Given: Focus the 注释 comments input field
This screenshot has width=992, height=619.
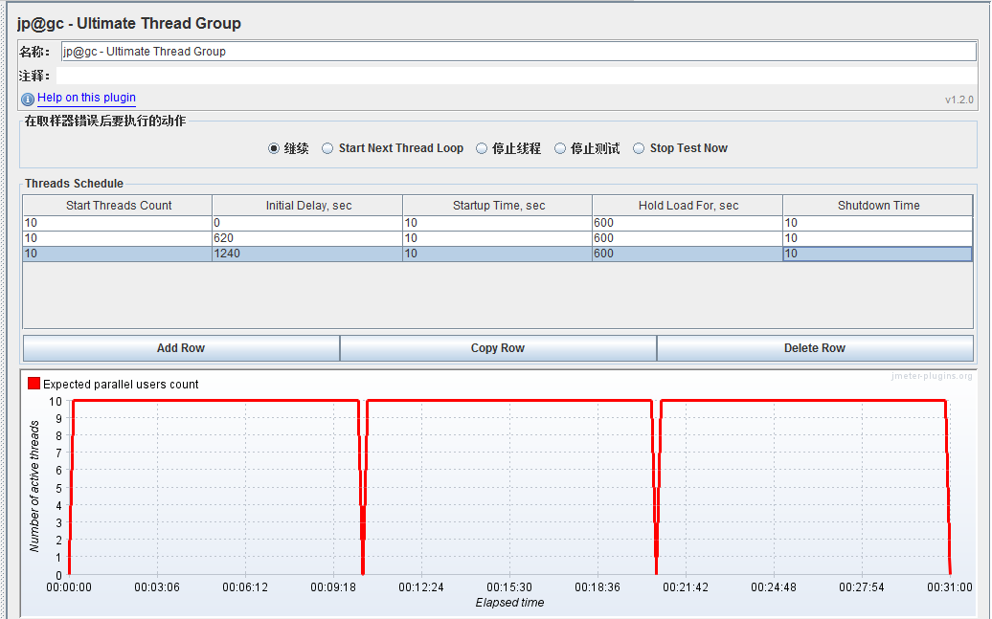Looking at the screenshot, I should [x=516, y=76].
